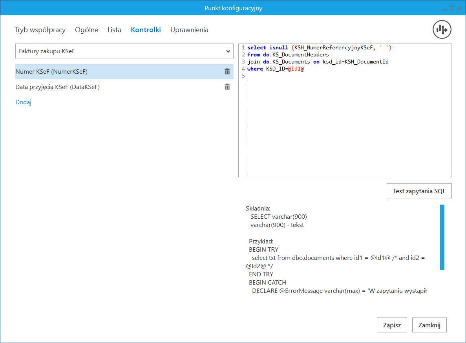The width and height of the screenshot is (466, 343).
Task: Open Faktury zakupu KSeF dropdown
Action: pos(124,51)
